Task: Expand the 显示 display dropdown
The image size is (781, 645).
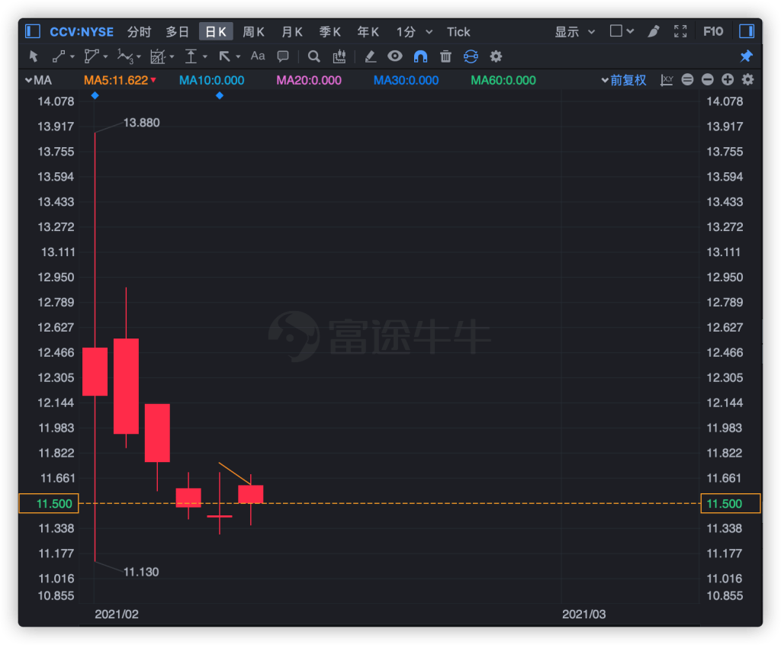Action: 575,31
